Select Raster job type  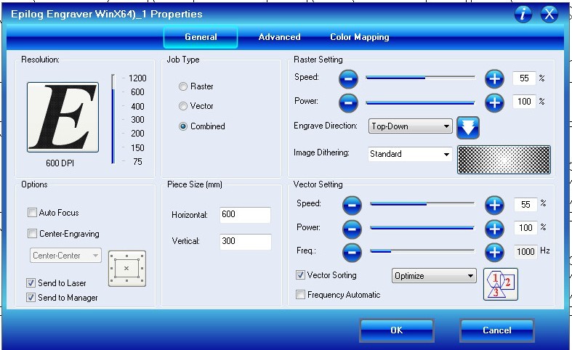coord(183,86)
